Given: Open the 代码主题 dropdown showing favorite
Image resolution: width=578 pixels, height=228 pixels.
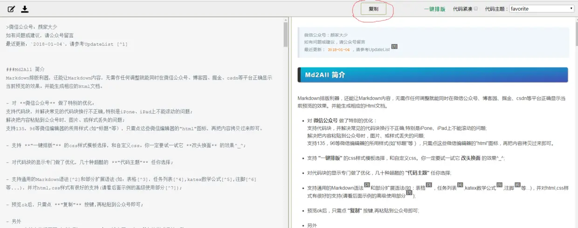Looking at the screenshot, I should pyautogui.click(x=542, y=8).
